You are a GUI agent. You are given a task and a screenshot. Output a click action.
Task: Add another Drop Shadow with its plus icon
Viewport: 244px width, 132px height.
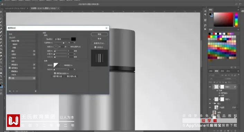coord(34,78)
